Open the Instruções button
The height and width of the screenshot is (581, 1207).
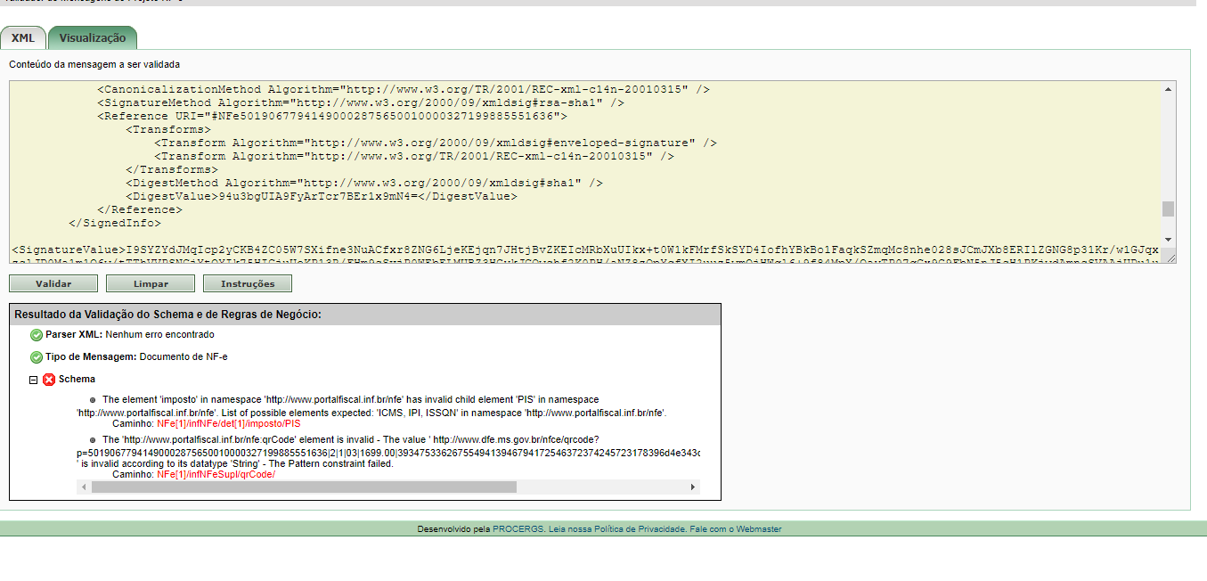(x=248, y=283)
